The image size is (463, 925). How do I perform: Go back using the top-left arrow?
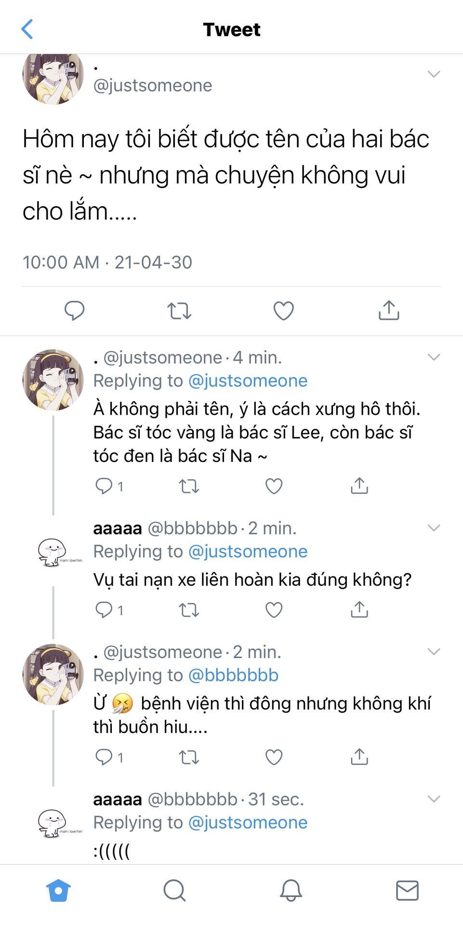click(x=27, y=29)
